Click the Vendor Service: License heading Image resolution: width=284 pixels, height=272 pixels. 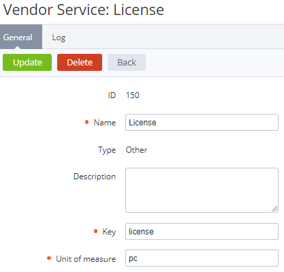(x=84, y=10)
